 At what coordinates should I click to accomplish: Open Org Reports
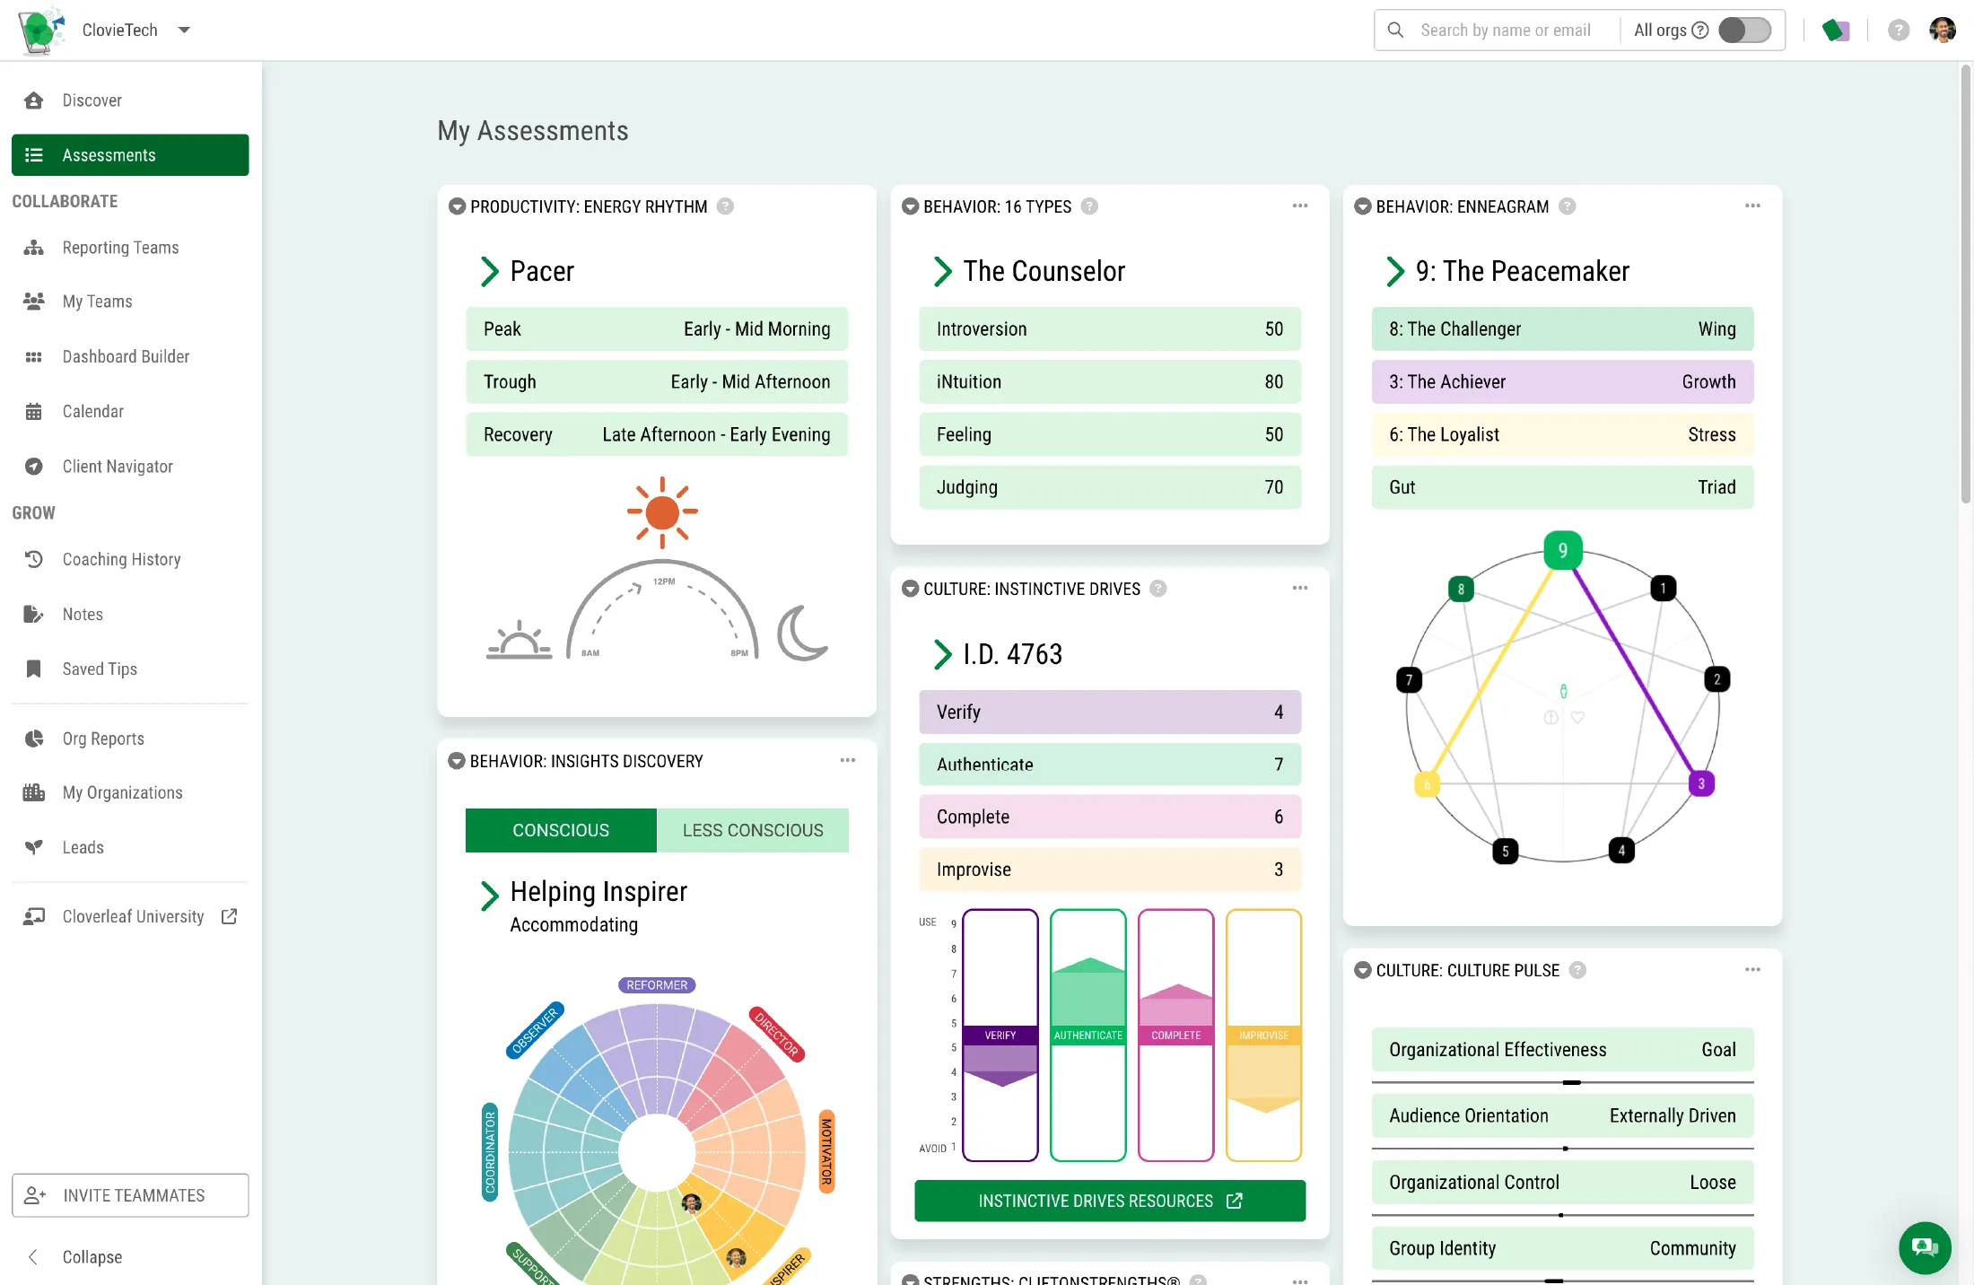click(x=103, y=739)
